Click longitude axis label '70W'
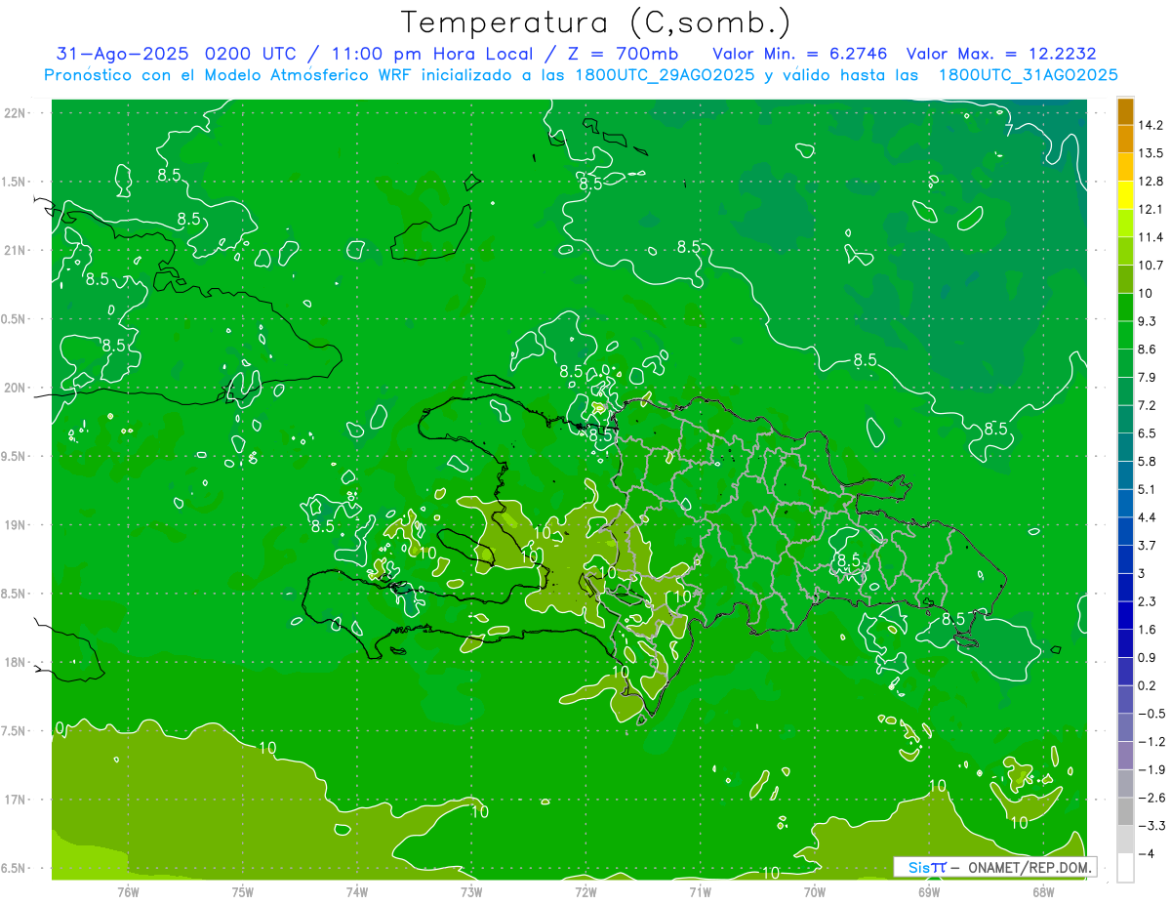Viewport: 1171px width, 905px height. [815, 891]
